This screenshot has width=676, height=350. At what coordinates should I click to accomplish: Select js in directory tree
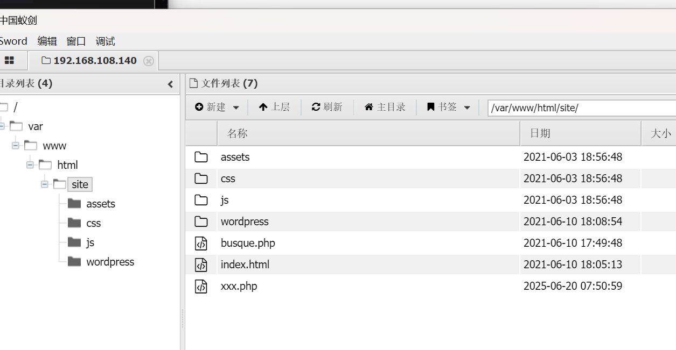(90, 242)
